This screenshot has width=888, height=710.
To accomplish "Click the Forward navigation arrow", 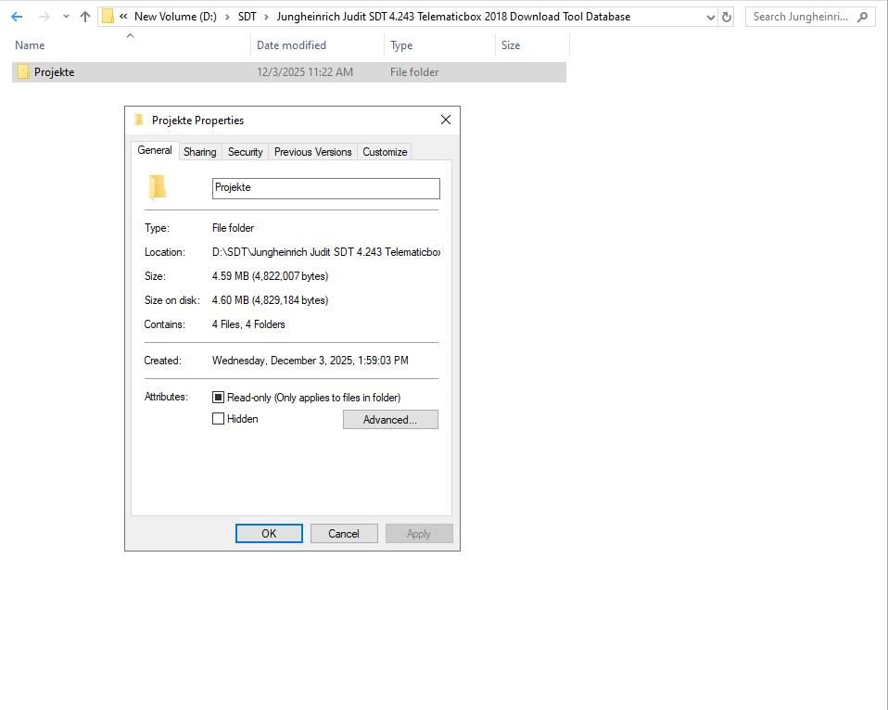I will coord(44,17).
